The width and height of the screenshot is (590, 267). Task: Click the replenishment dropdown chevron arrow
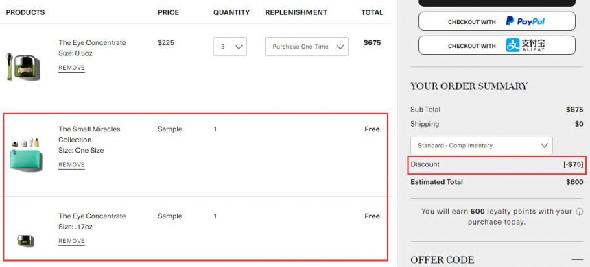pos(340,47)
